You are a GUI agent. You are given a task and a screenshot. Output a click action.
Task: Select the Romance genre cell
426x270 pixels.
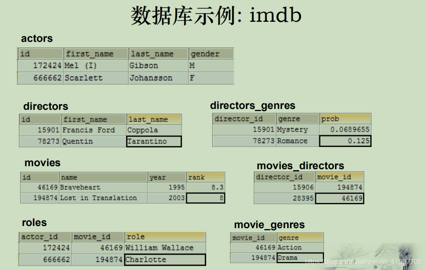point(297,141)
